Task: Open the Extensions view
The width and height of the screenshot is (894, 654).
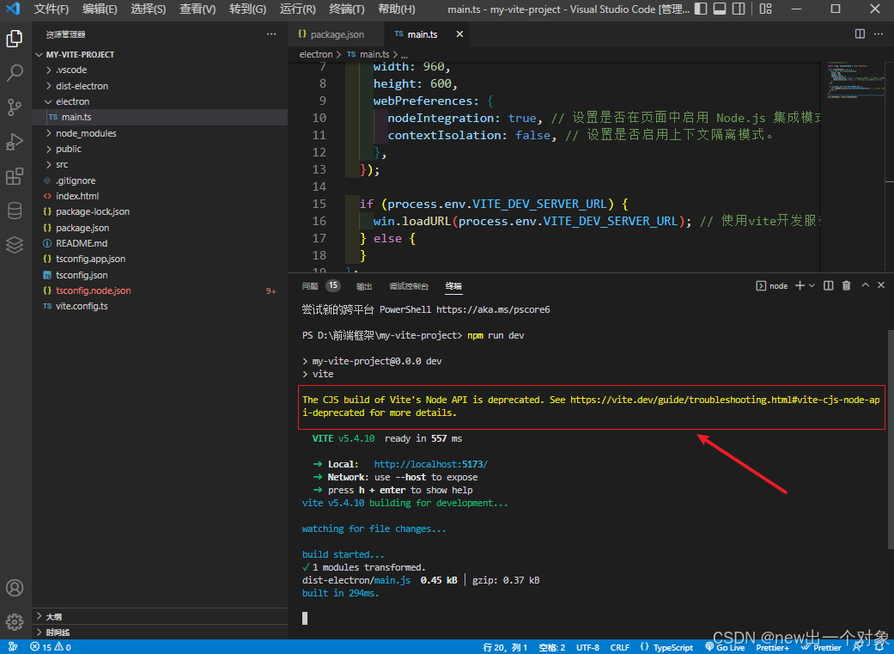Action: 15,176
